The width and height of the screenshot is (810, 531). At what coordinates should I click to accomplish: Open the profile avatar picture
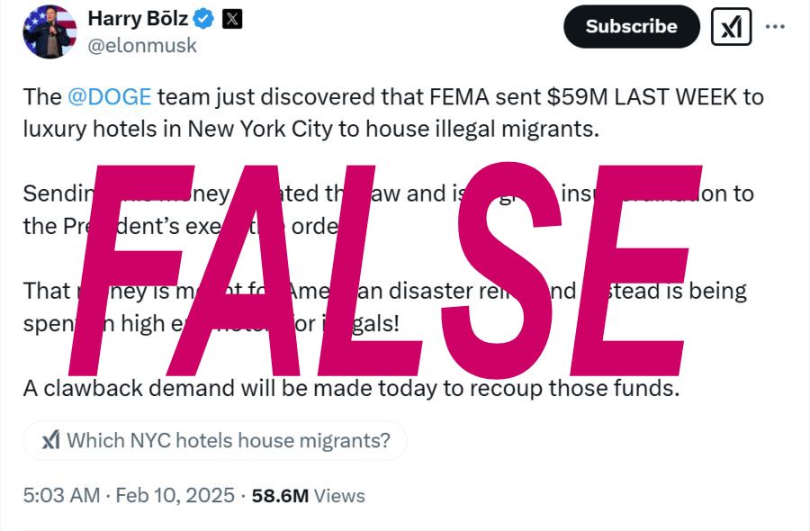pyautogui.click(x=49, y=31)
